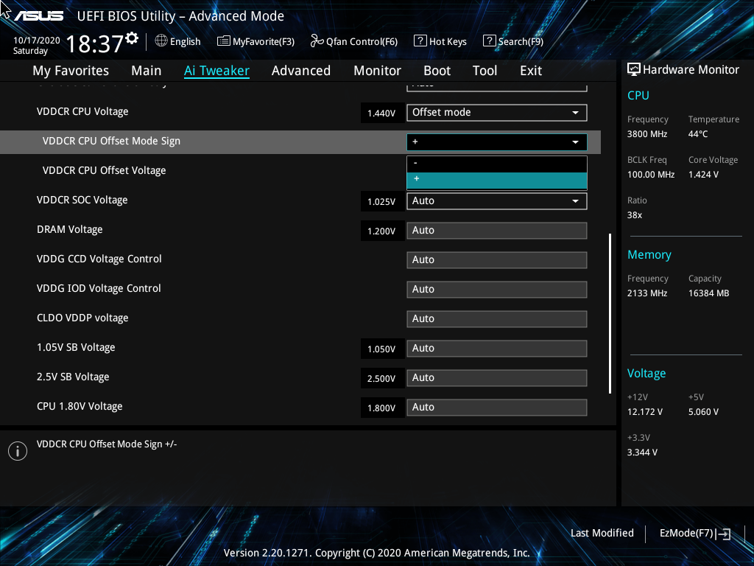Open the Boot tab
754x566 pixels.
[437, 71]
